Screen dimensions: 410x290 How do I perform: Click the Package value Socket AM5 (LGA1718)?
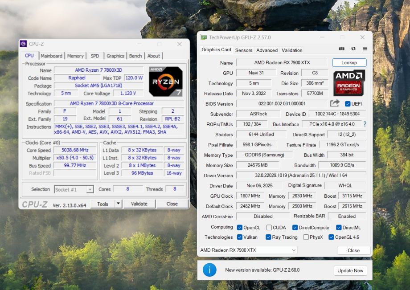(x=98, y=86)
